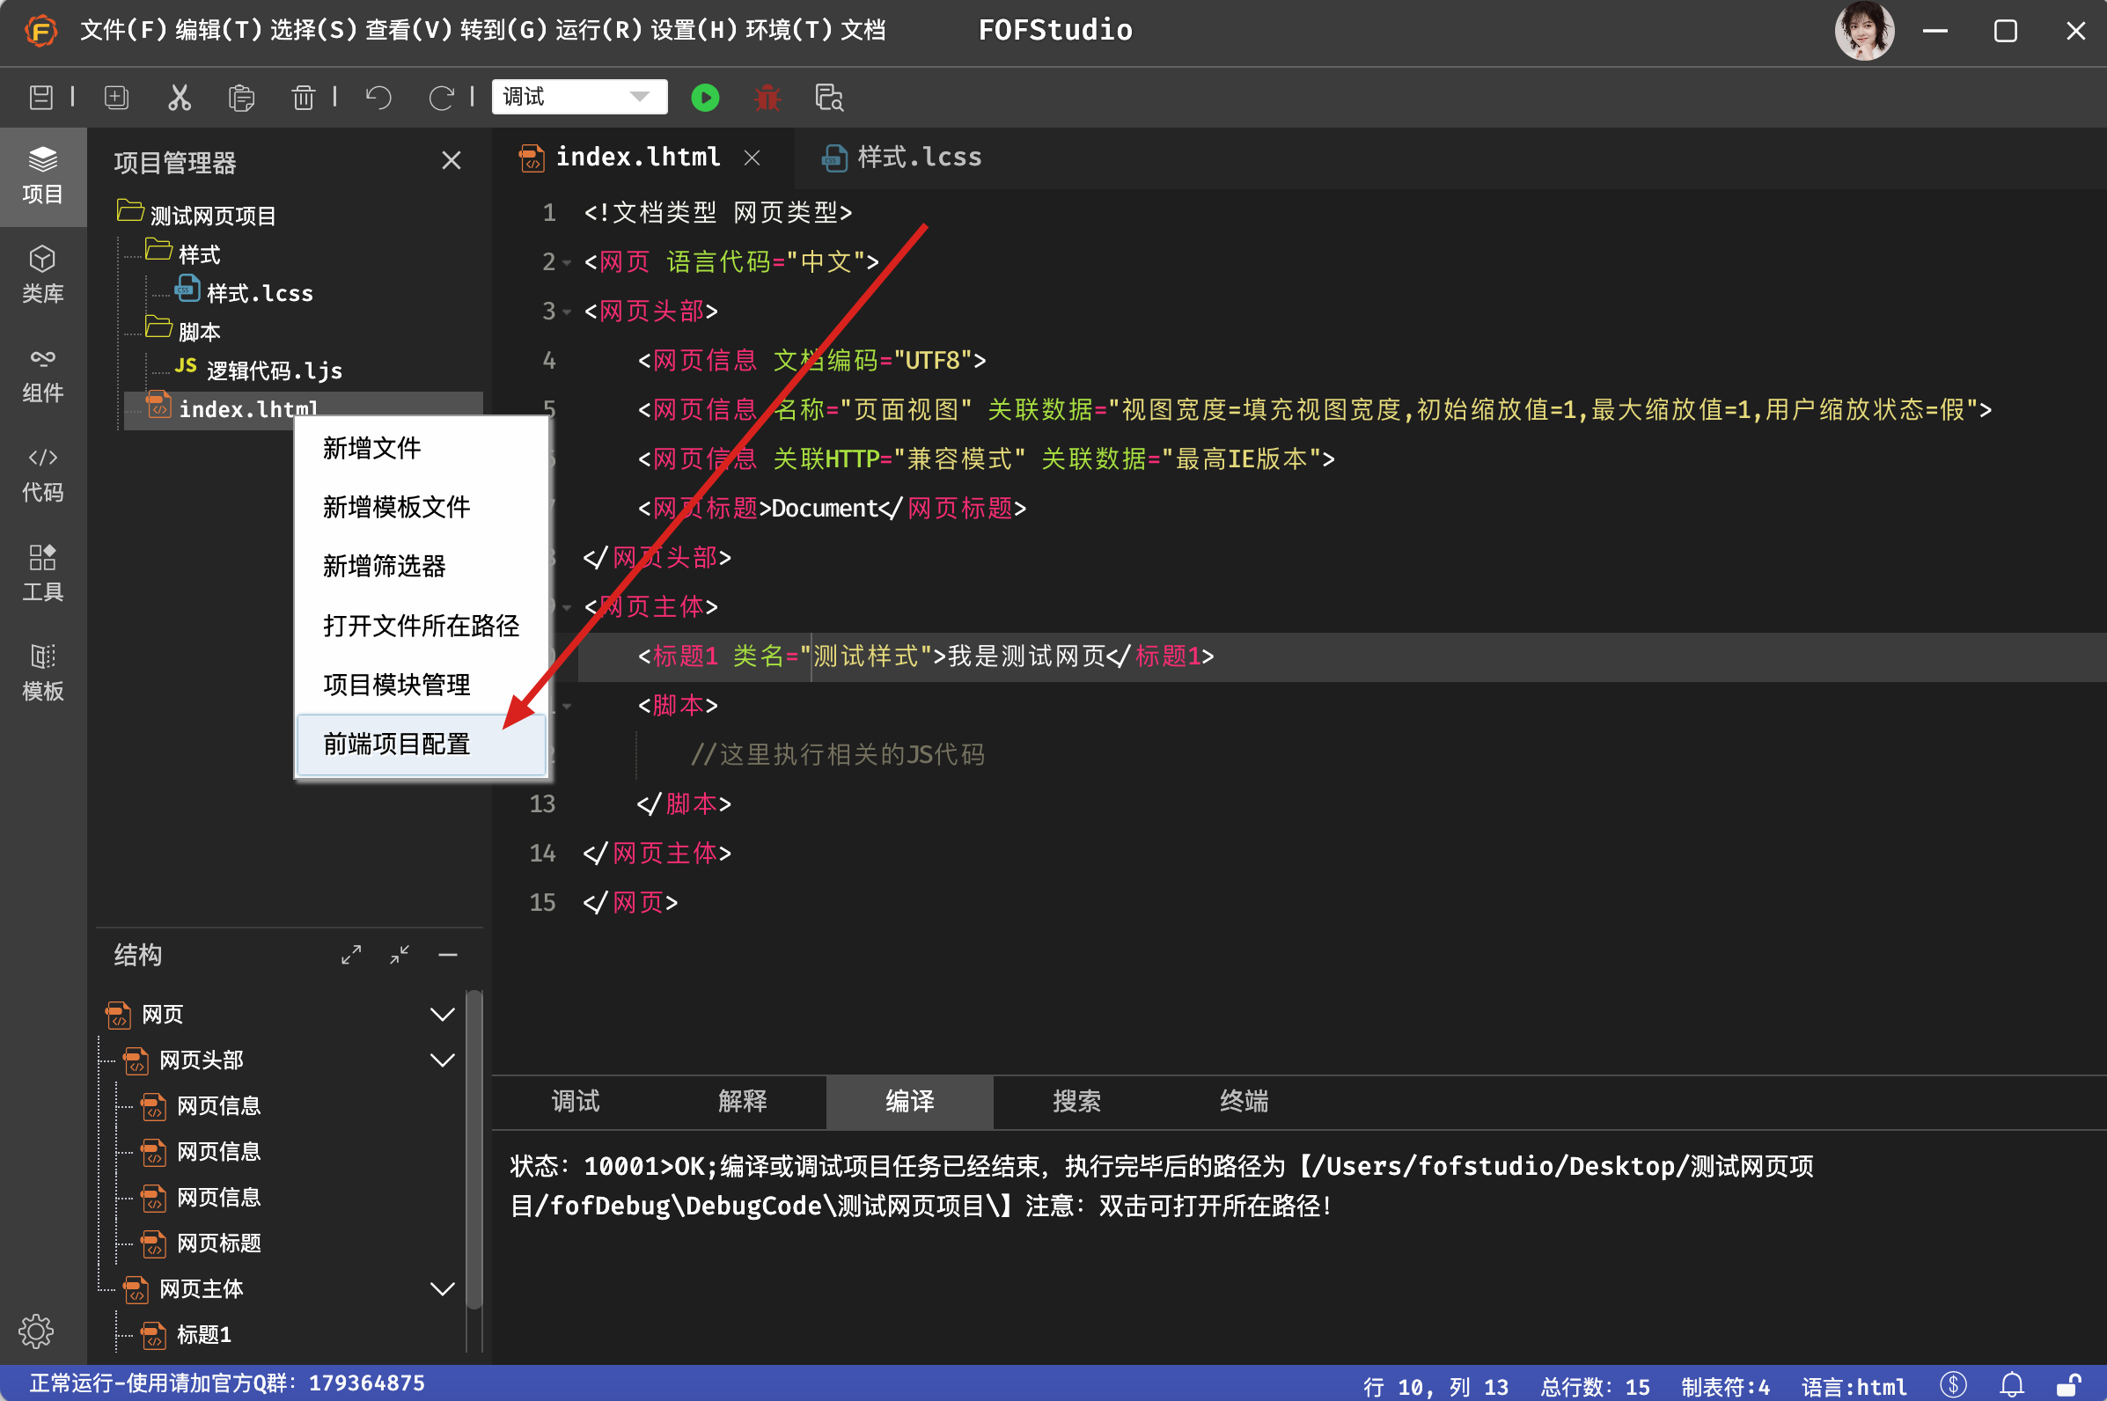Select 样式.lcss file in project tree
The height and width of the screenshot is (1401, 2107).
coord(244,292)
